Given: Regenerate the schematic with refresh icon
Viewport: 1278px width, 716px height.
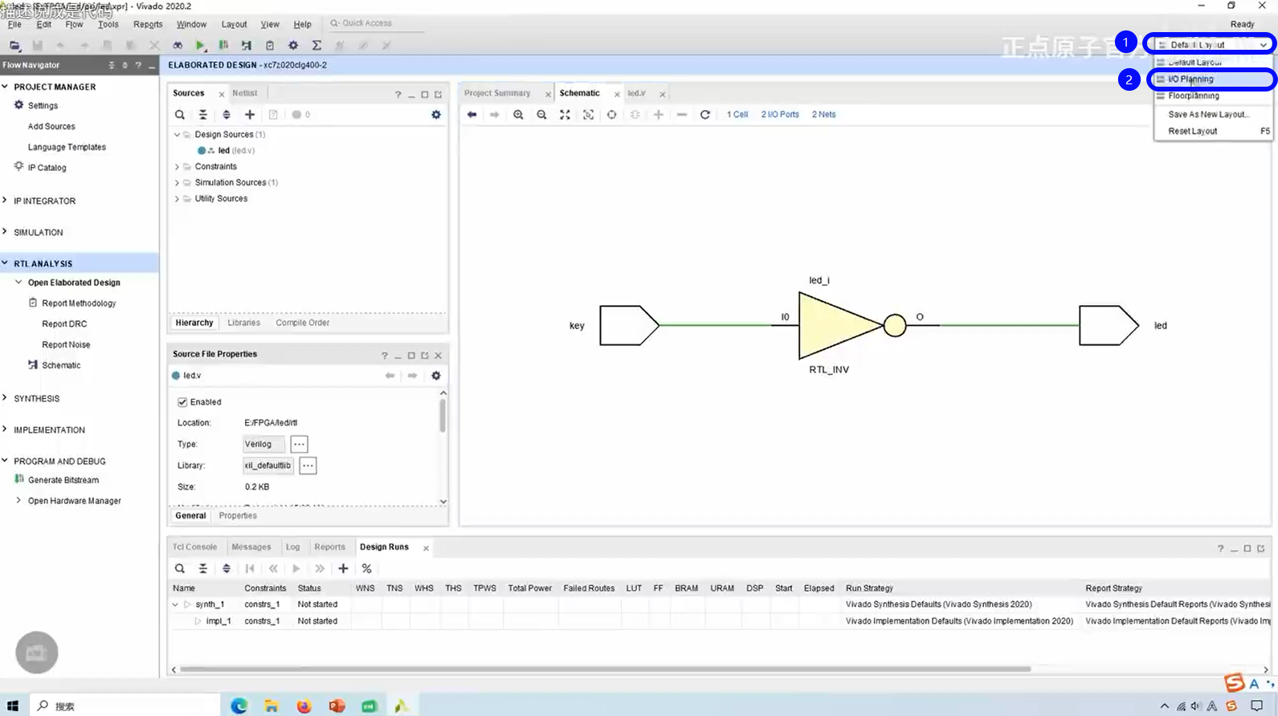Looking at the screenshot, I should point(704,115).
